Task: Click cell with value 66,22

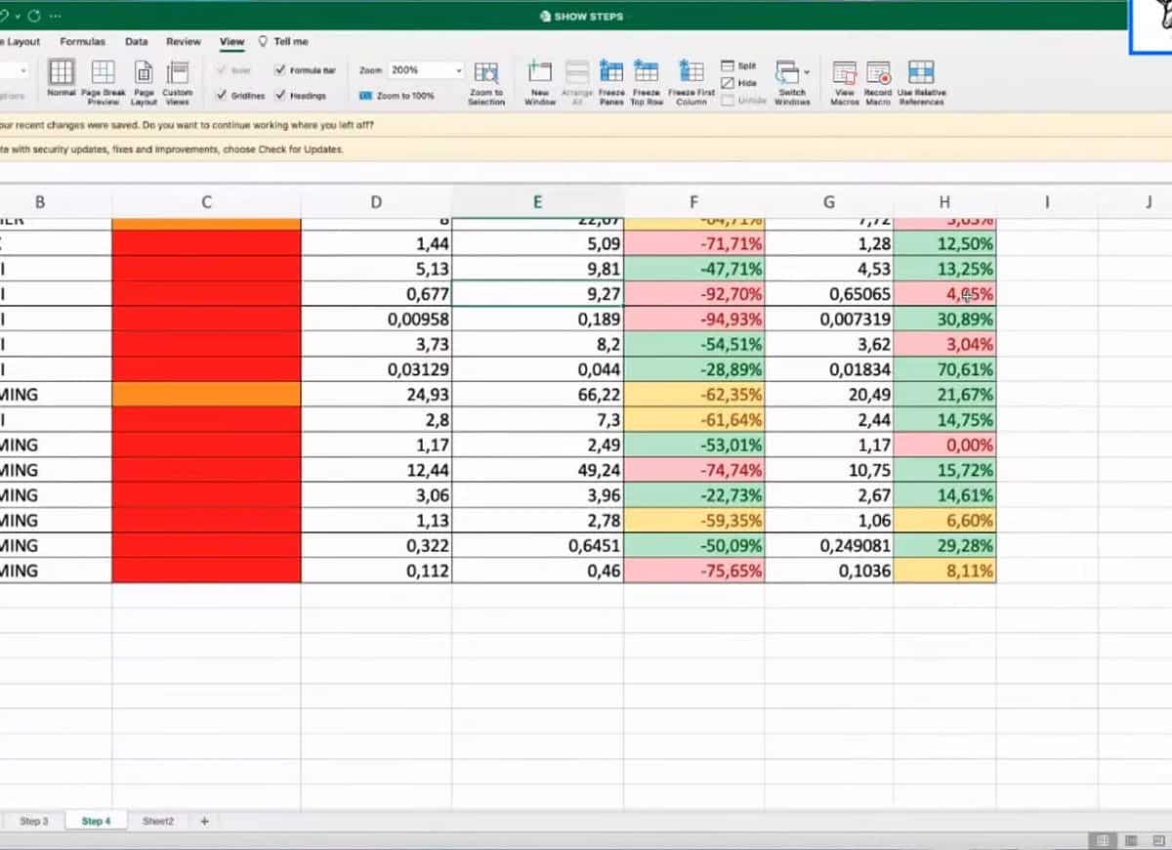Action: pos(537,395)
